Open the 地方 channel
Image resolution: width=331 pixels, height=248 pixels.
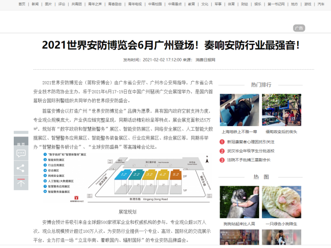pyautogui.click(x=294, y=4)
